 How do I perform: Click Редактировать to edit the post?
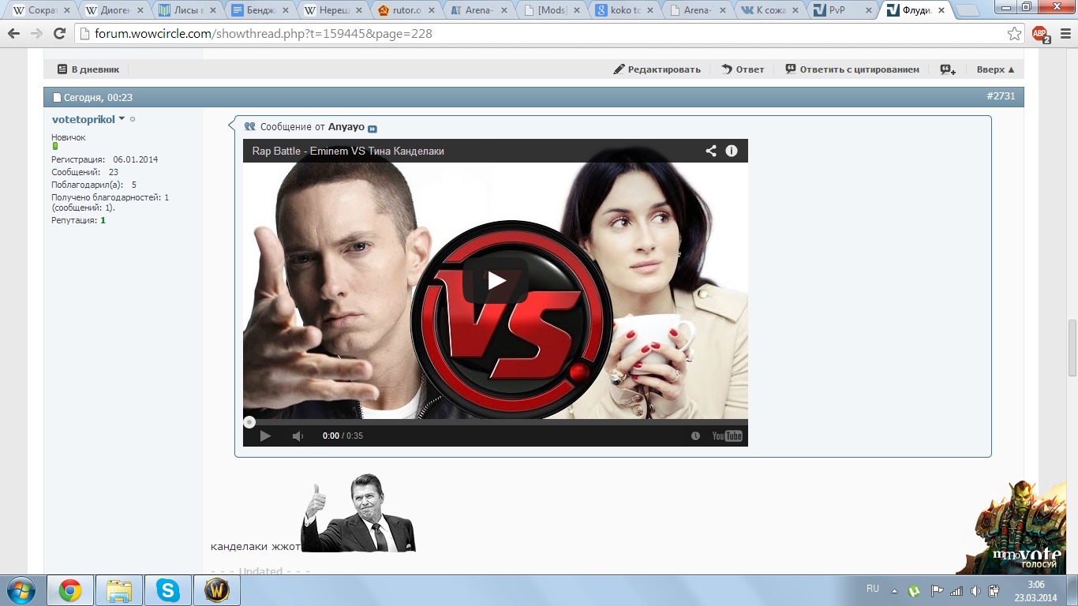(x=657, y=69)
